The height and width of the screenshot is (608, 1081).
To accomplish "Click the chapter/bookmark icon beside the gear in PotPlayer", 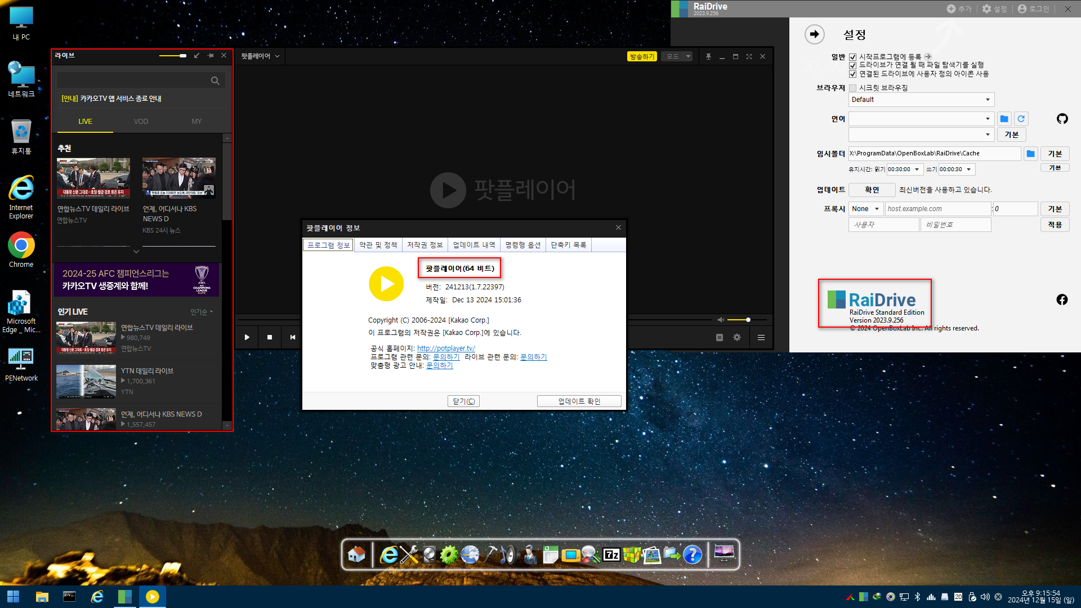I will 719,337.
